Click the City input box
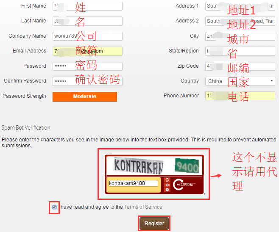This screenshot has height=232, width=279. (x=240, y=36)
